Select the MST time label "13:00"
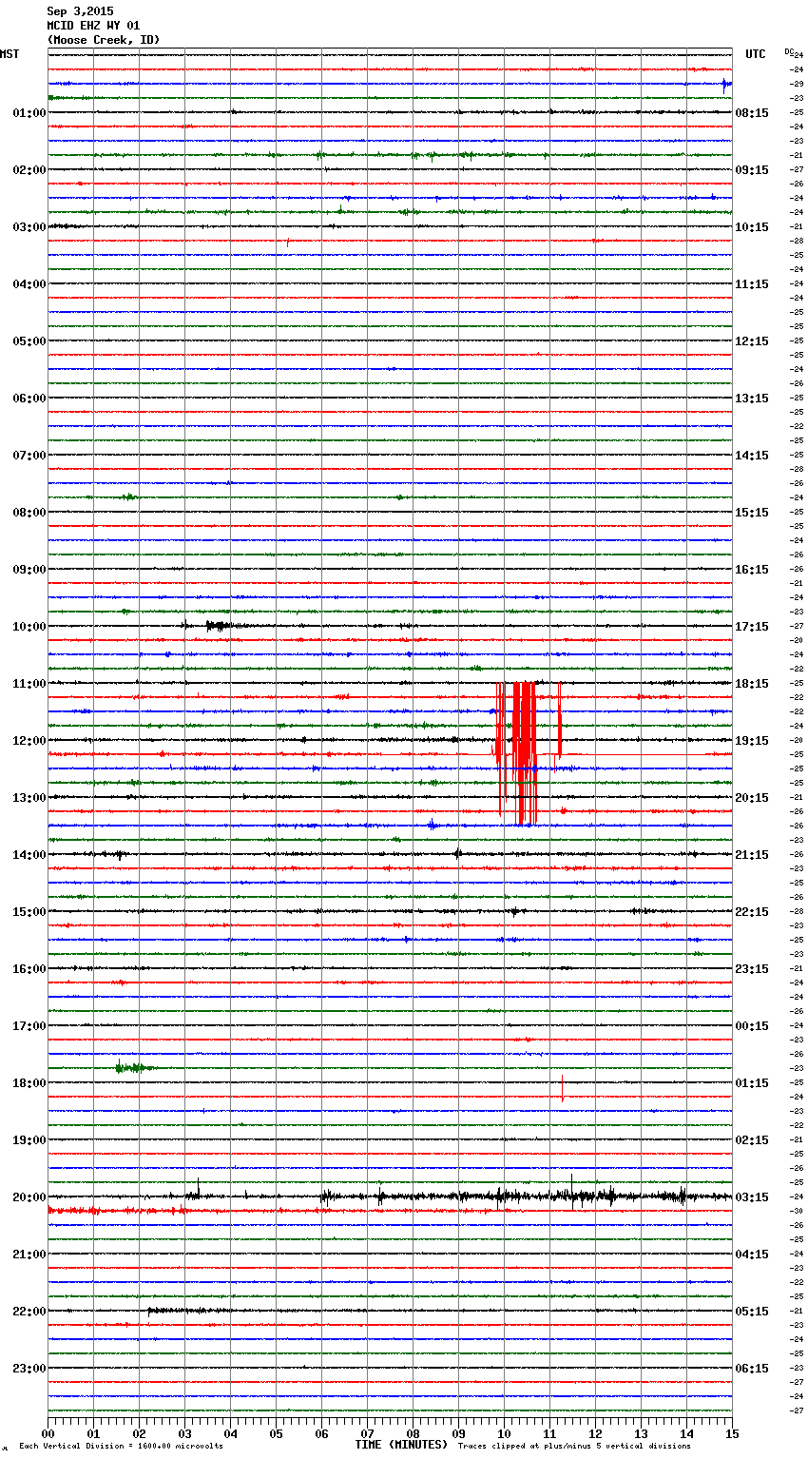 click(29, 798)
